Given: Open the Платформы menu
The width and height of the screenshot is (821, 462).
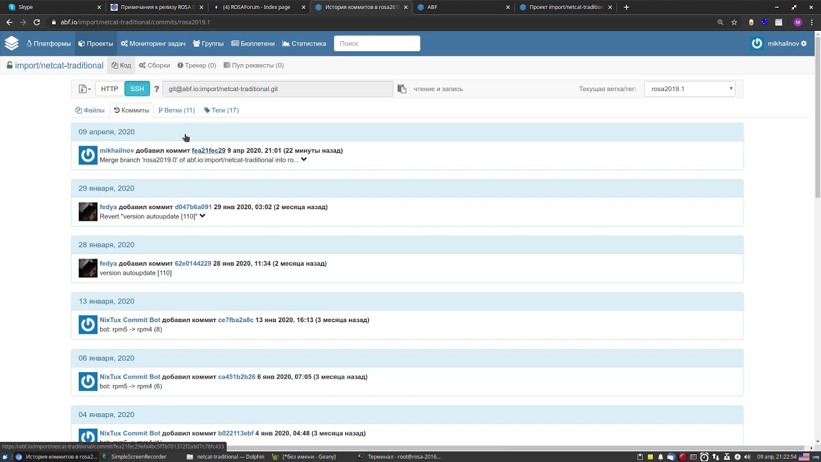Looking at the screenshot, I should [x=49, y=44].
